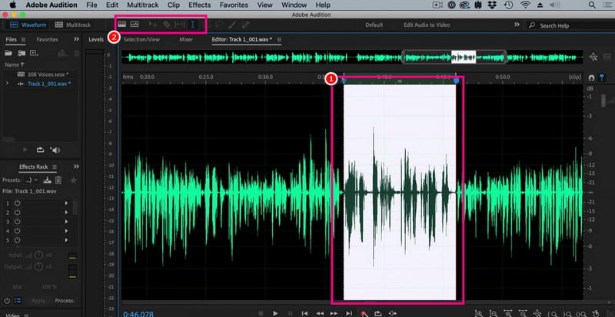Open effect menu arrow for slot 4
Image resolution: width=615 pixels, height=317 pixels.
point(66,231)
